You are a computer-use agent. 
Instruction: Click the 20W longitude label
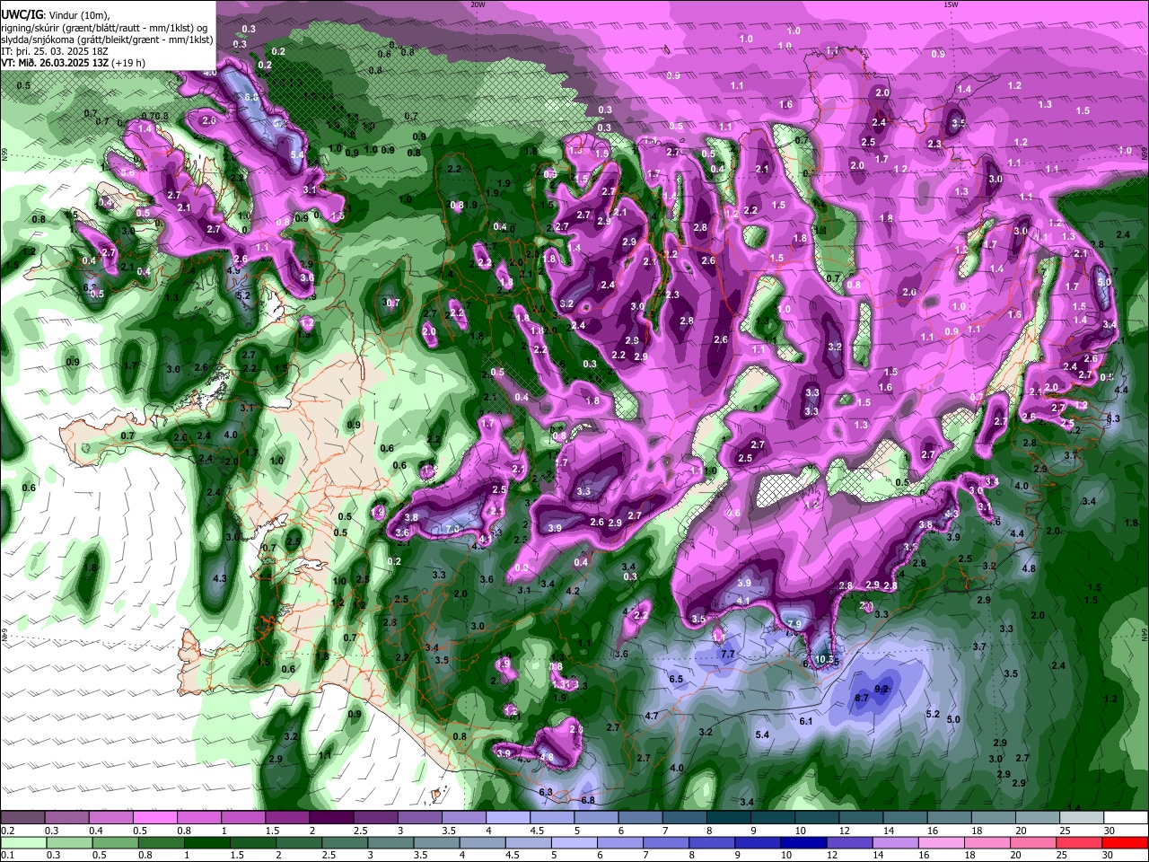pyautogui.click(x=478, y=4)
